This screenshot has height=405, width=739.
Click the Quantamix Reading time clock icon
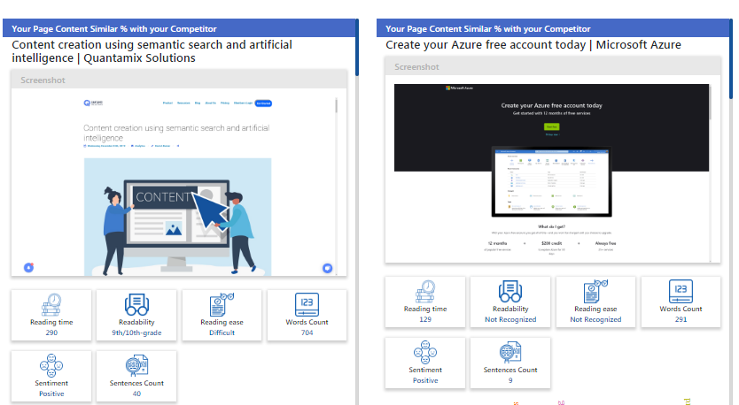51,305
